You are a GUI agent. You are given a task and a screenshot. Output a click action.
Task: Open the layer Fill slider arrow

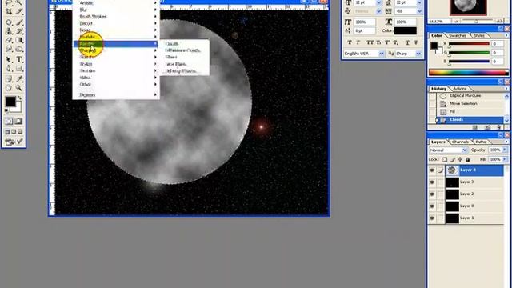coord(504,159)
